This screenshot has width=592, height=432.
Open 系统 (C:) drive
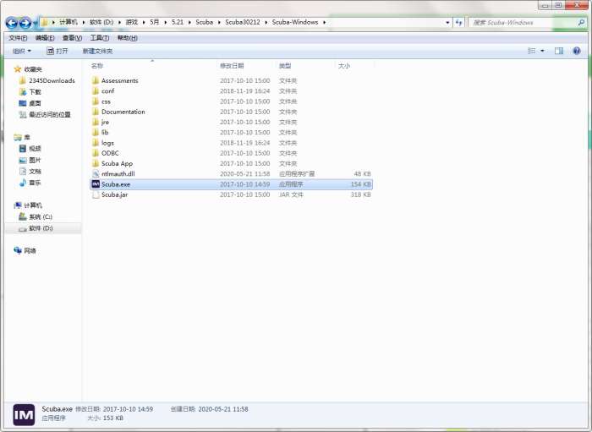point(41,216)
